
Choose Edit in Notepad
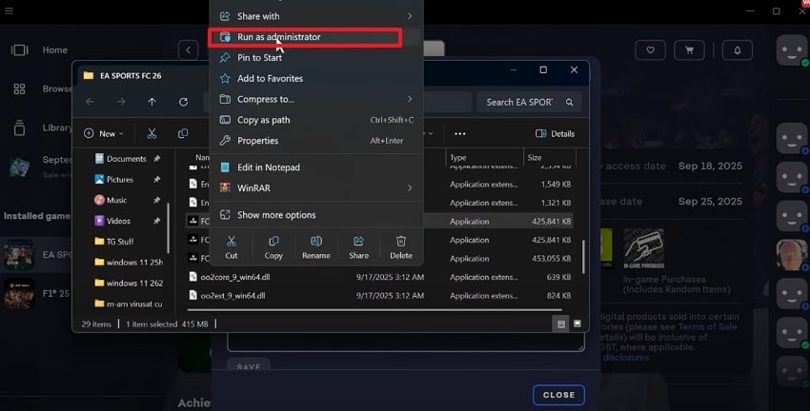coord(316,167)
